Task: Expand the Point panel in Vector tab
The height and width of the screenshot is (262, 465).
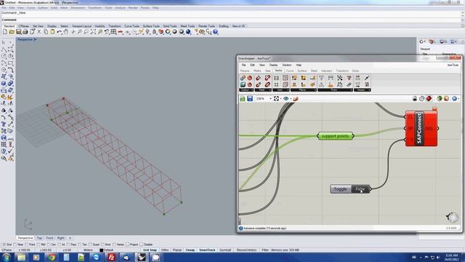Action: coord(335,90)
